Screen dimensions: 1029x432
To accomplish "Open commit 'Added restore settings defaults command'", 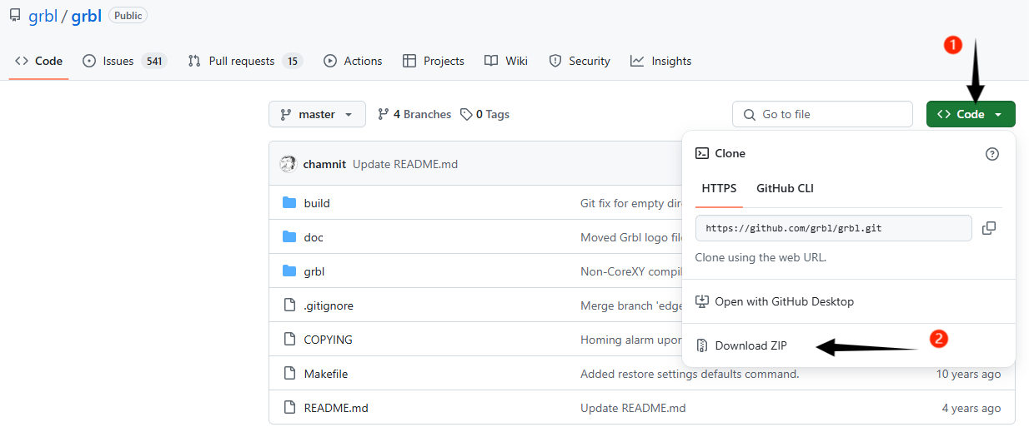I will coord(690,374).
